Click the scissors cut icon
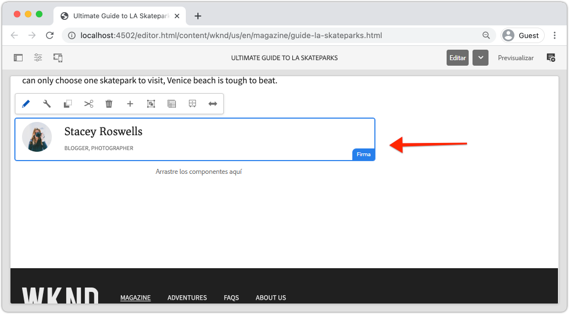This screenshot has height=314, width=569. point(89,104)
